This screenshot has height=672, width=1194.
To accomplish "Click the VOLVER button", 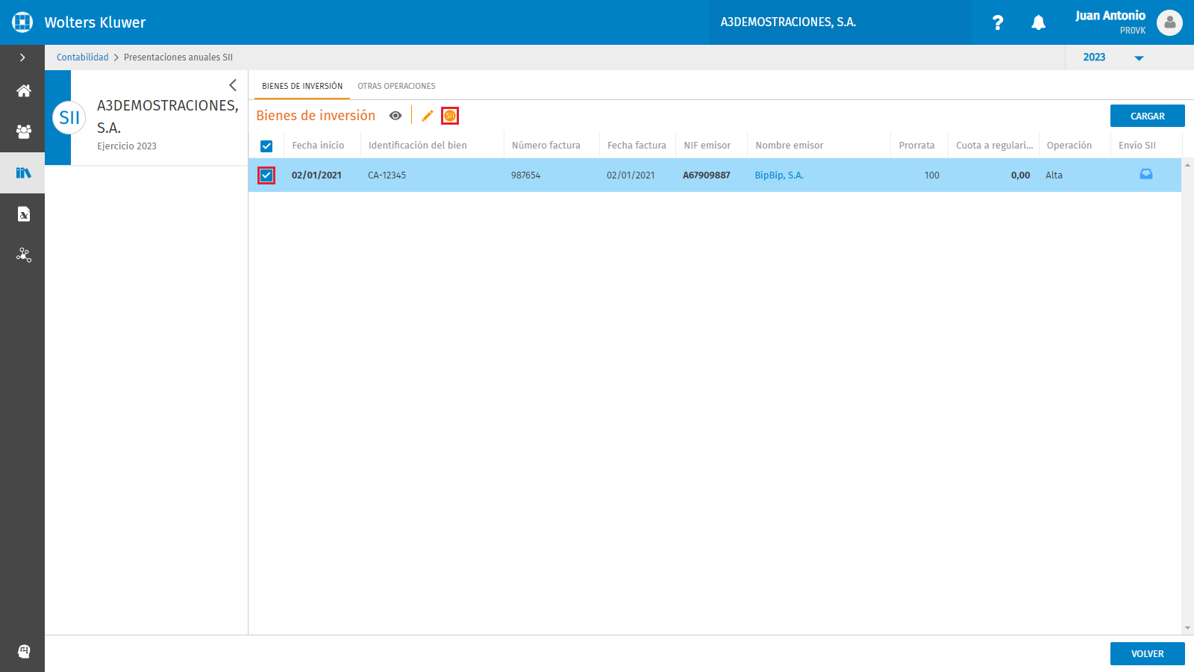I will coord(1148,653).
